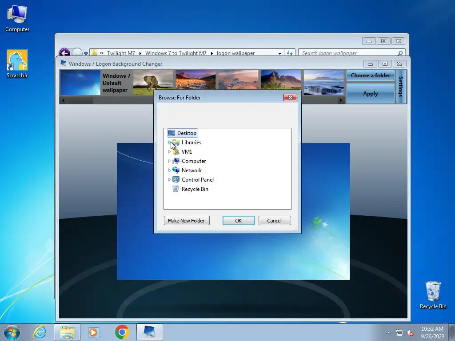Select VM1 user folder in the tree
The image size is (455, 341).
click(x=187, y=152)
